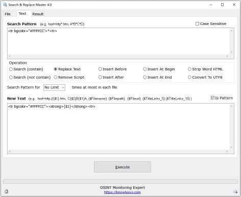The width and height of the screenshot is (241, 197).
Task: Switch to the Text tab
Action: [22, 14]
